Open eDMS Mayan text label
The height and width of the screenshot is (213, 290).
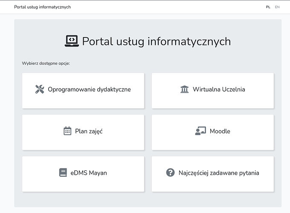[x=89, y=173]
